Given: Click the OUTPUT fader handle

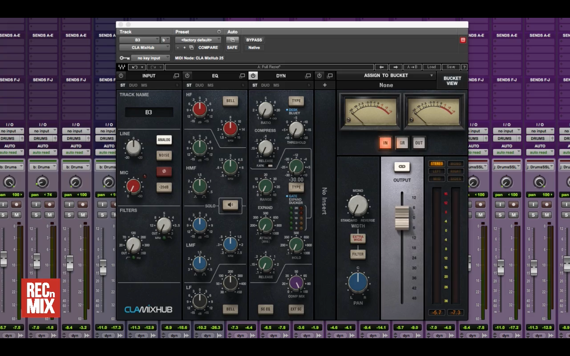Looking at the screenshot, I should click(402, 218).
